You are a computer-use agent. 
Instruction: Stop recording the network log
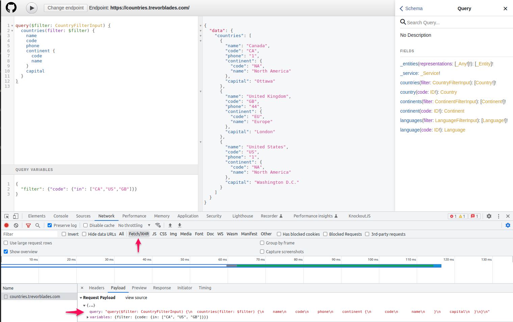click(x=6, y=225)
